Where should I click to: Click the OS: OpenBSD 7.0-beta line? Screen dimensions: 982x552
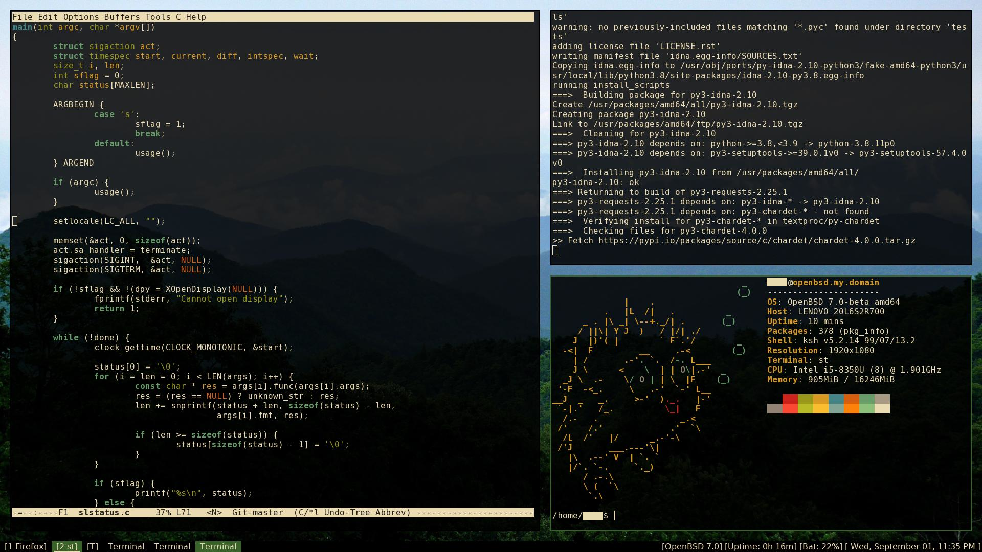pos(834,302)
